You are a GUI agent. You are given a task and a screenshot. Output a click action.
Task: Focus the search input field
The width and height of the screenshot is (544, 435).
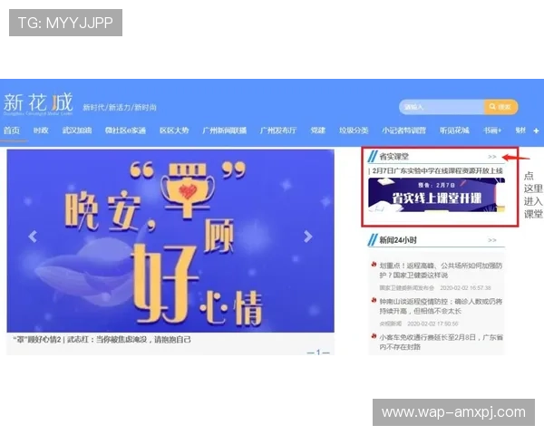point(442,107)
